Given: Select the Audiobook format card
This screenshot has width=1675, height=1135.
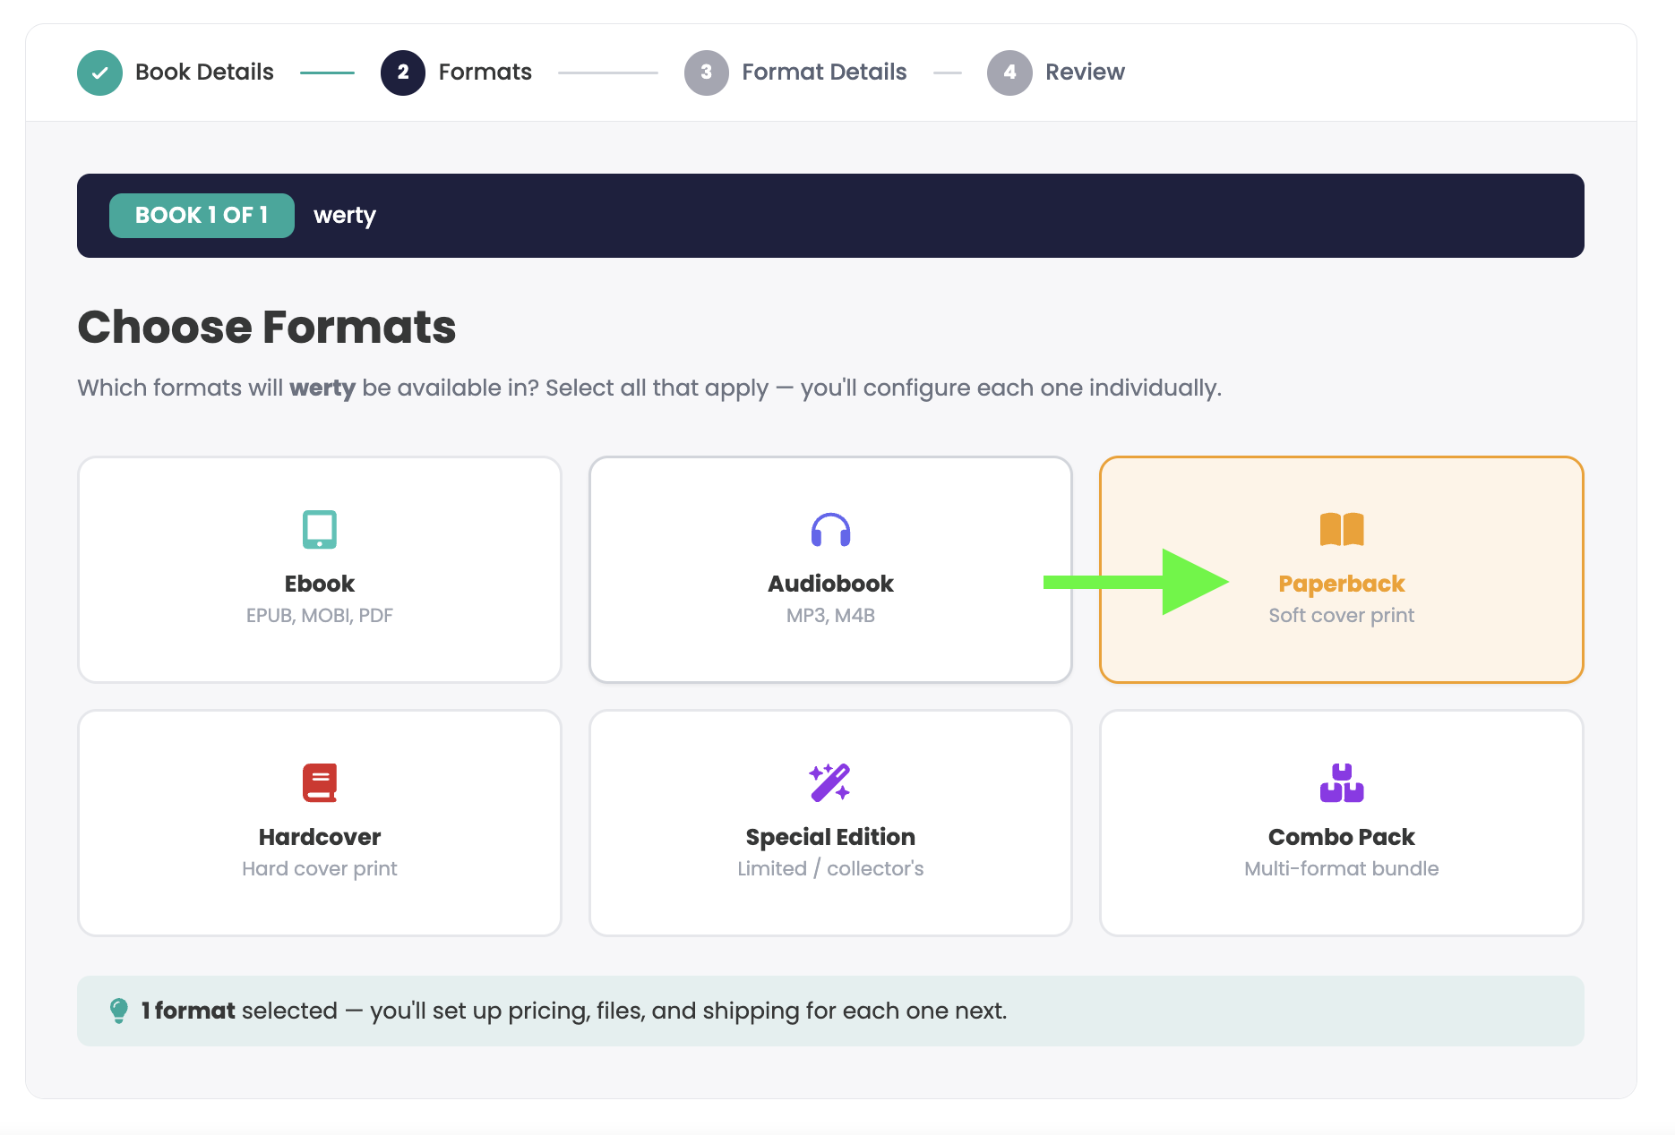Looking at the screenshot, I should pyautogui.click(x=830, y=569).
